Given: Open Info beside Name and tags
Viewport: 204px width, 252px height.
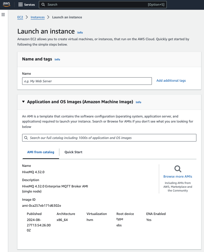Looking at the screenshot, I should tap(57, 60).
